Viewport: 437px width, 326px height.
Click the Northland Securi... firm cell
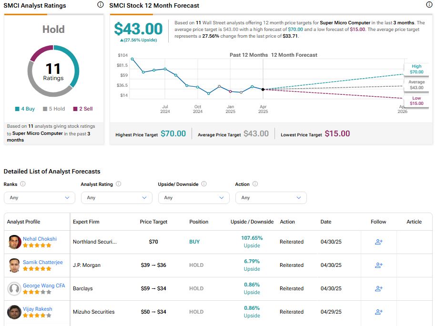point(95,242)
